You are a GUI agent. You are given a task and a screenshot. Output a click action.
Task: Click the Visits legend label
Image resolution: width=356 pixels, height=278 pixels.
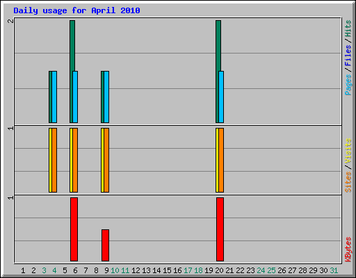pos(348,151)
